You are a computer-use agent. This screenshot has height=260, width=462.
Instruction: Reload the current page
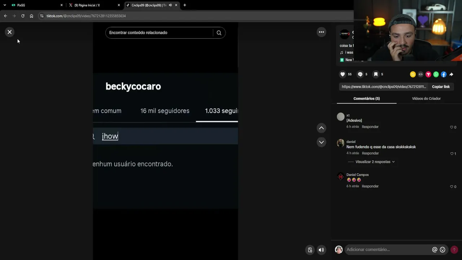23,16
